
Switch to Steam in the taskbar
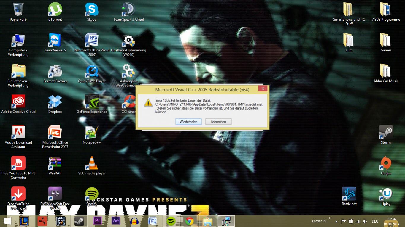point(79,221)
